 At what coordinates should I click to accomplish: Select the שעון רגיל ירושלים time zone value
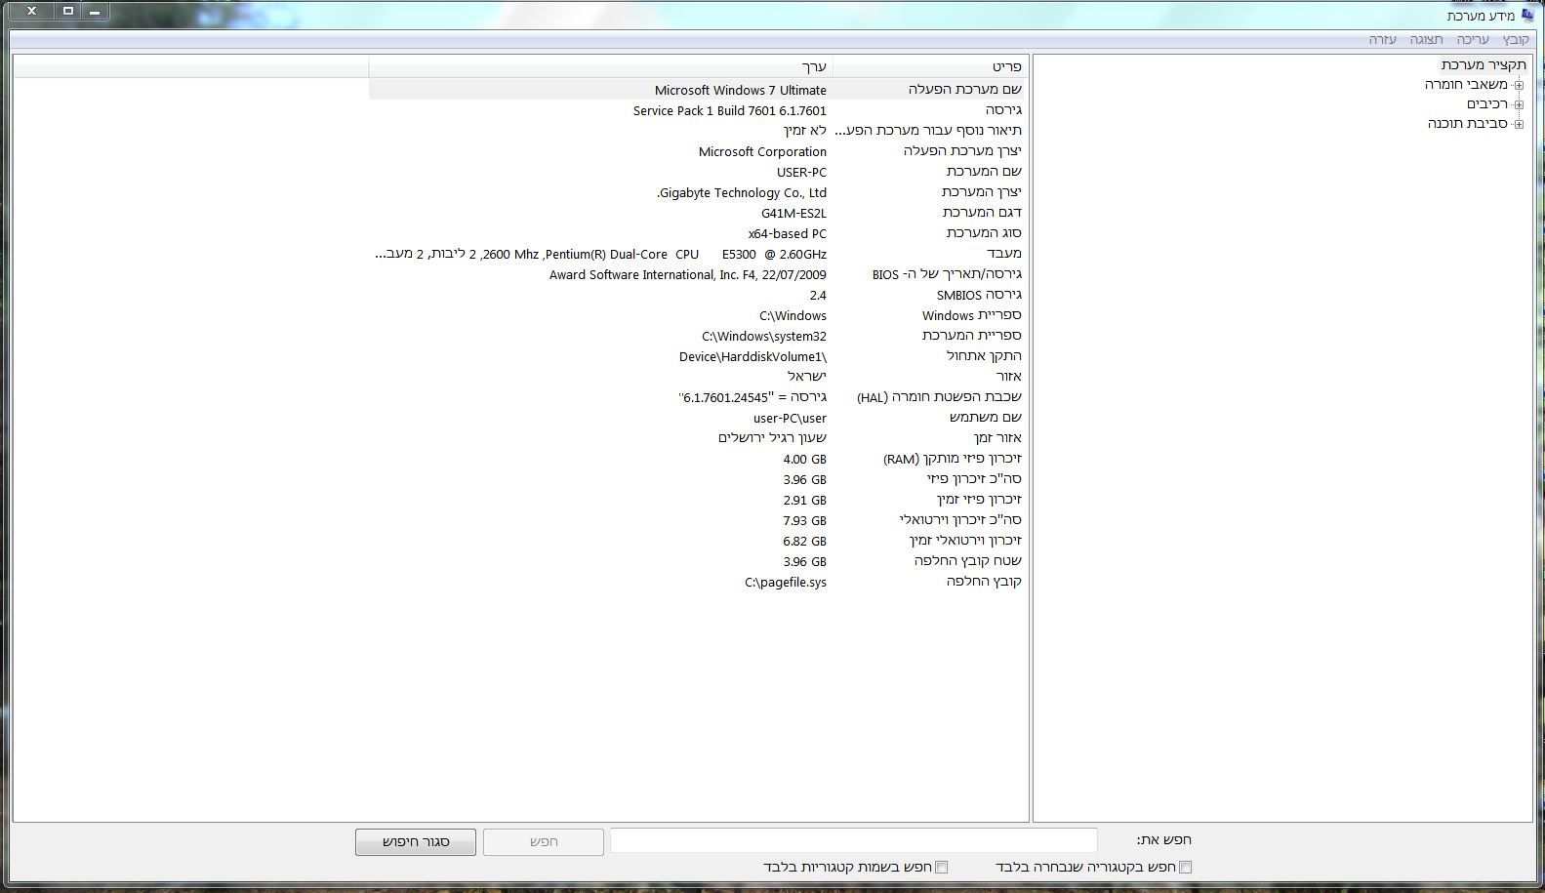pos(772,438)
